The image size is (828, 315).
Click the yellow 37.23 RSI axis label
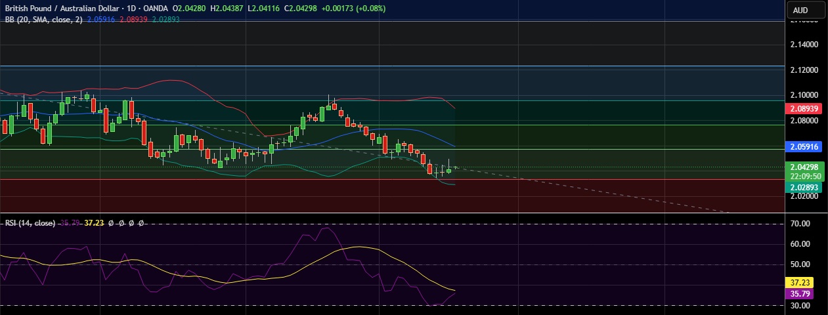pos(799,281)
